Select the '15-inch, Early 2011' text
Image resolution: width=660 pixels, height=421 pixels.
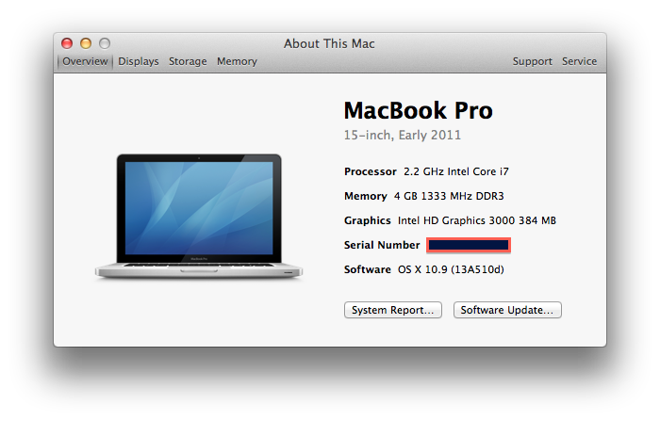[403, 135]
